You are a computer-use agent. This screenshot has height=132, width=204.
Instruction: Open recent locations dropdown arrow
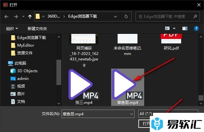[x=23, y=17]
